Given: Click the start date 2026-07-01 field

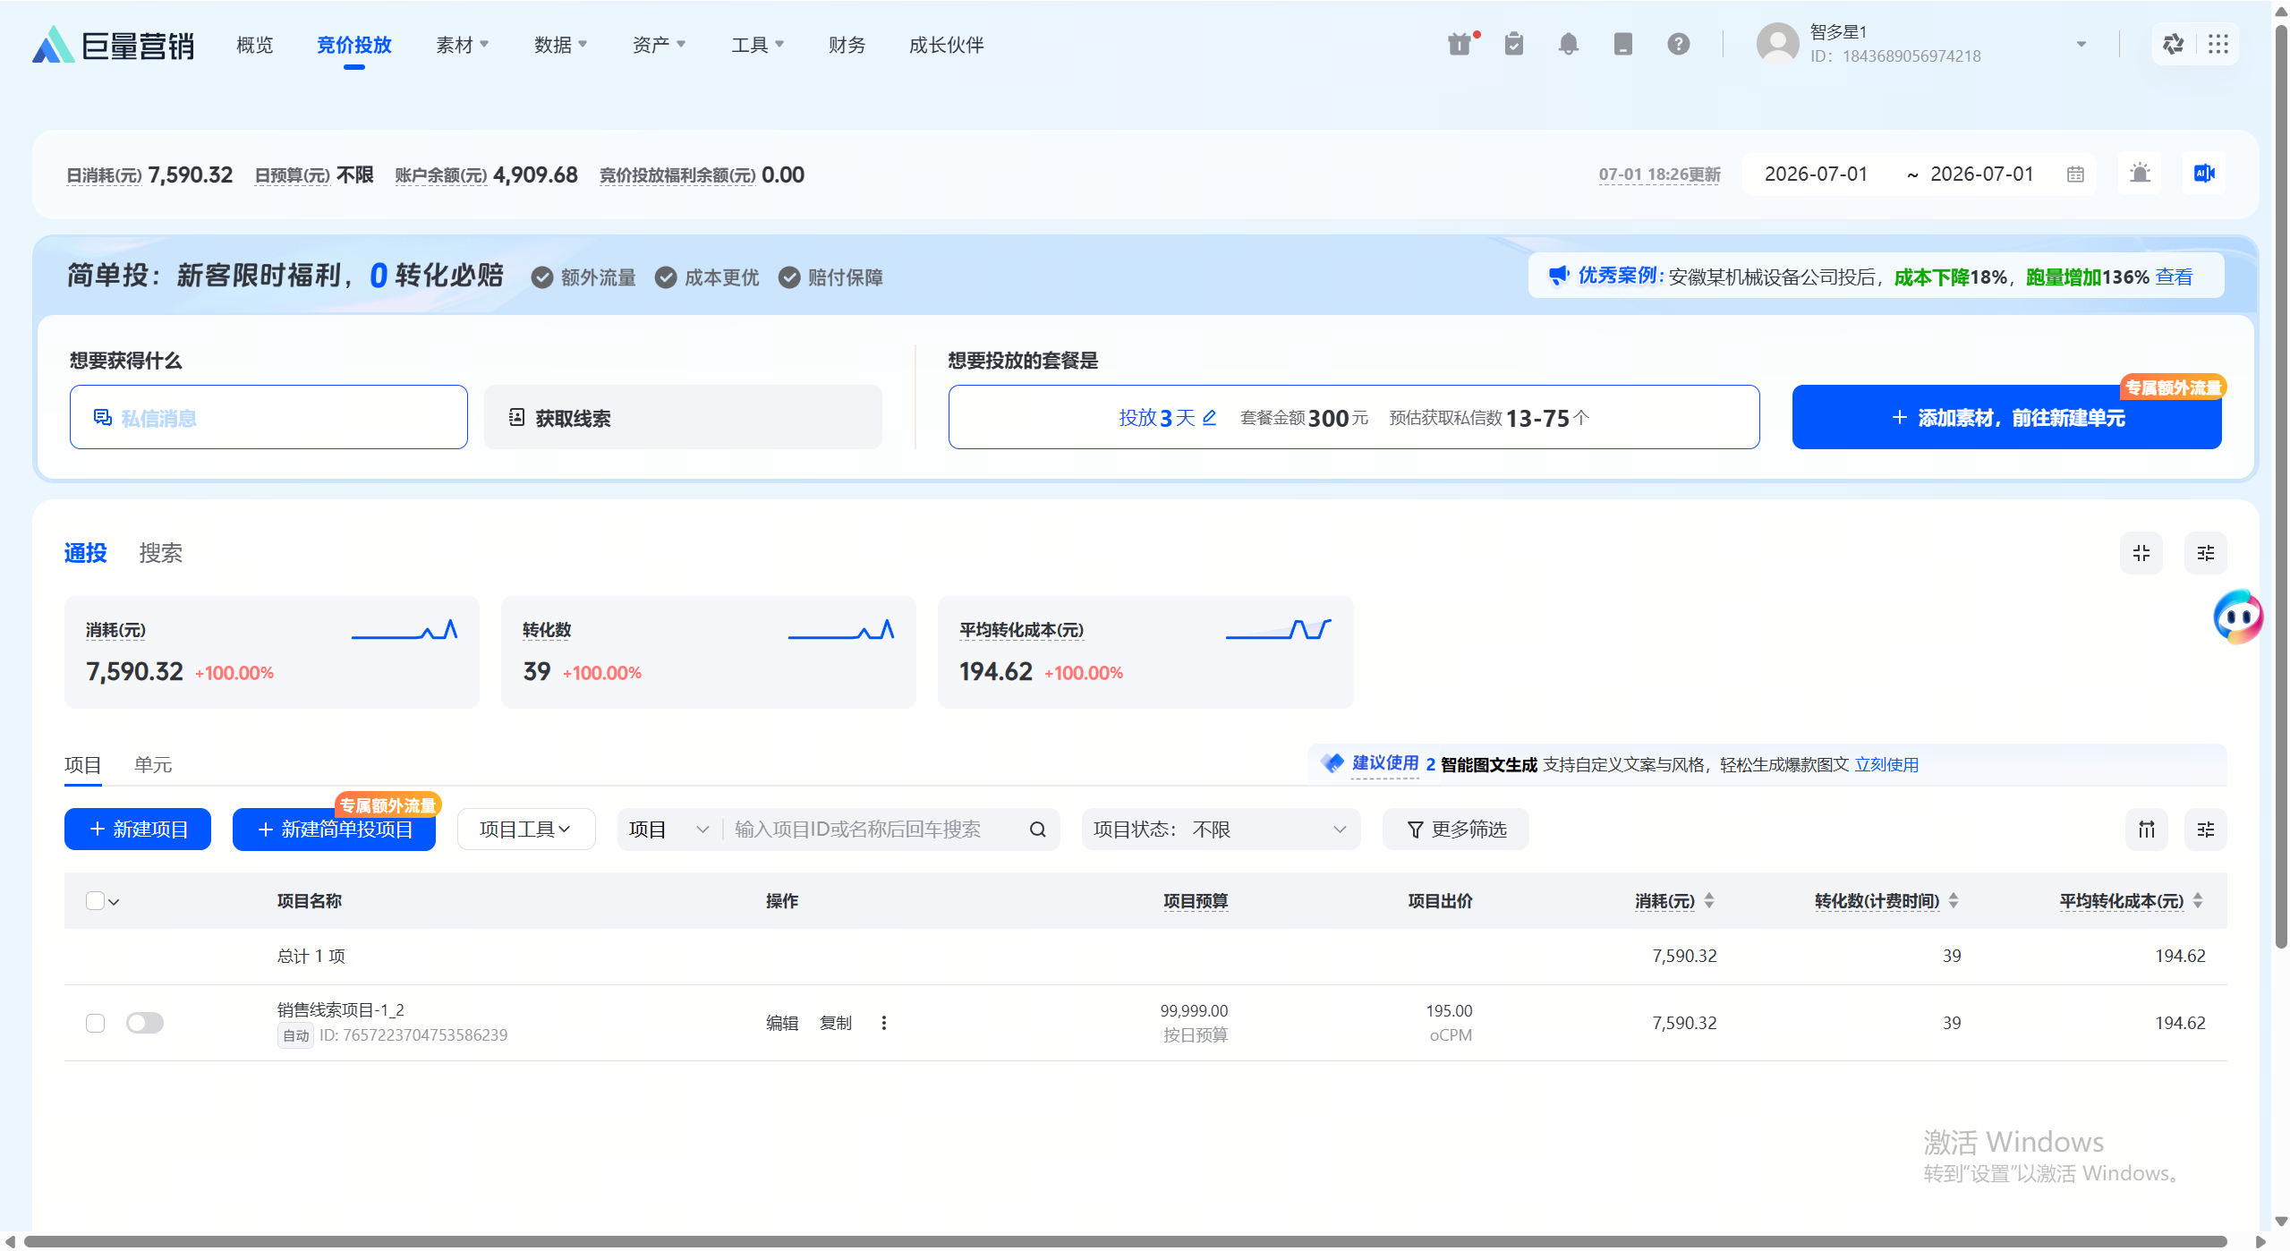Looking at the screenshot, I should click(x=1816, y=174).
